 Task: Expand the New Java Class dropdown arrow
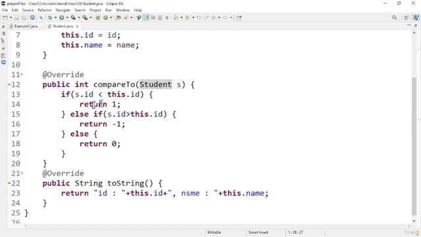point(111,18)
